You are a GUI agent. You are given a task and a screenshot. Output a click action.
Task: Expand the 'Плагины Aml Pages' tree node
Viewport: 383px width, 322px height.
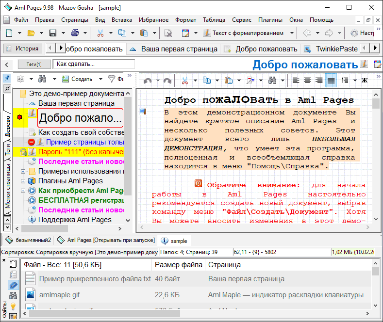(23, 181)
